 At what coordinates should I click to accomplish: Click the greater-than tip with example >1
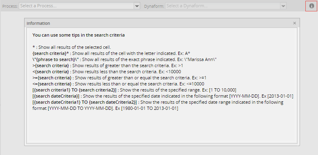[x=108, y=65]
